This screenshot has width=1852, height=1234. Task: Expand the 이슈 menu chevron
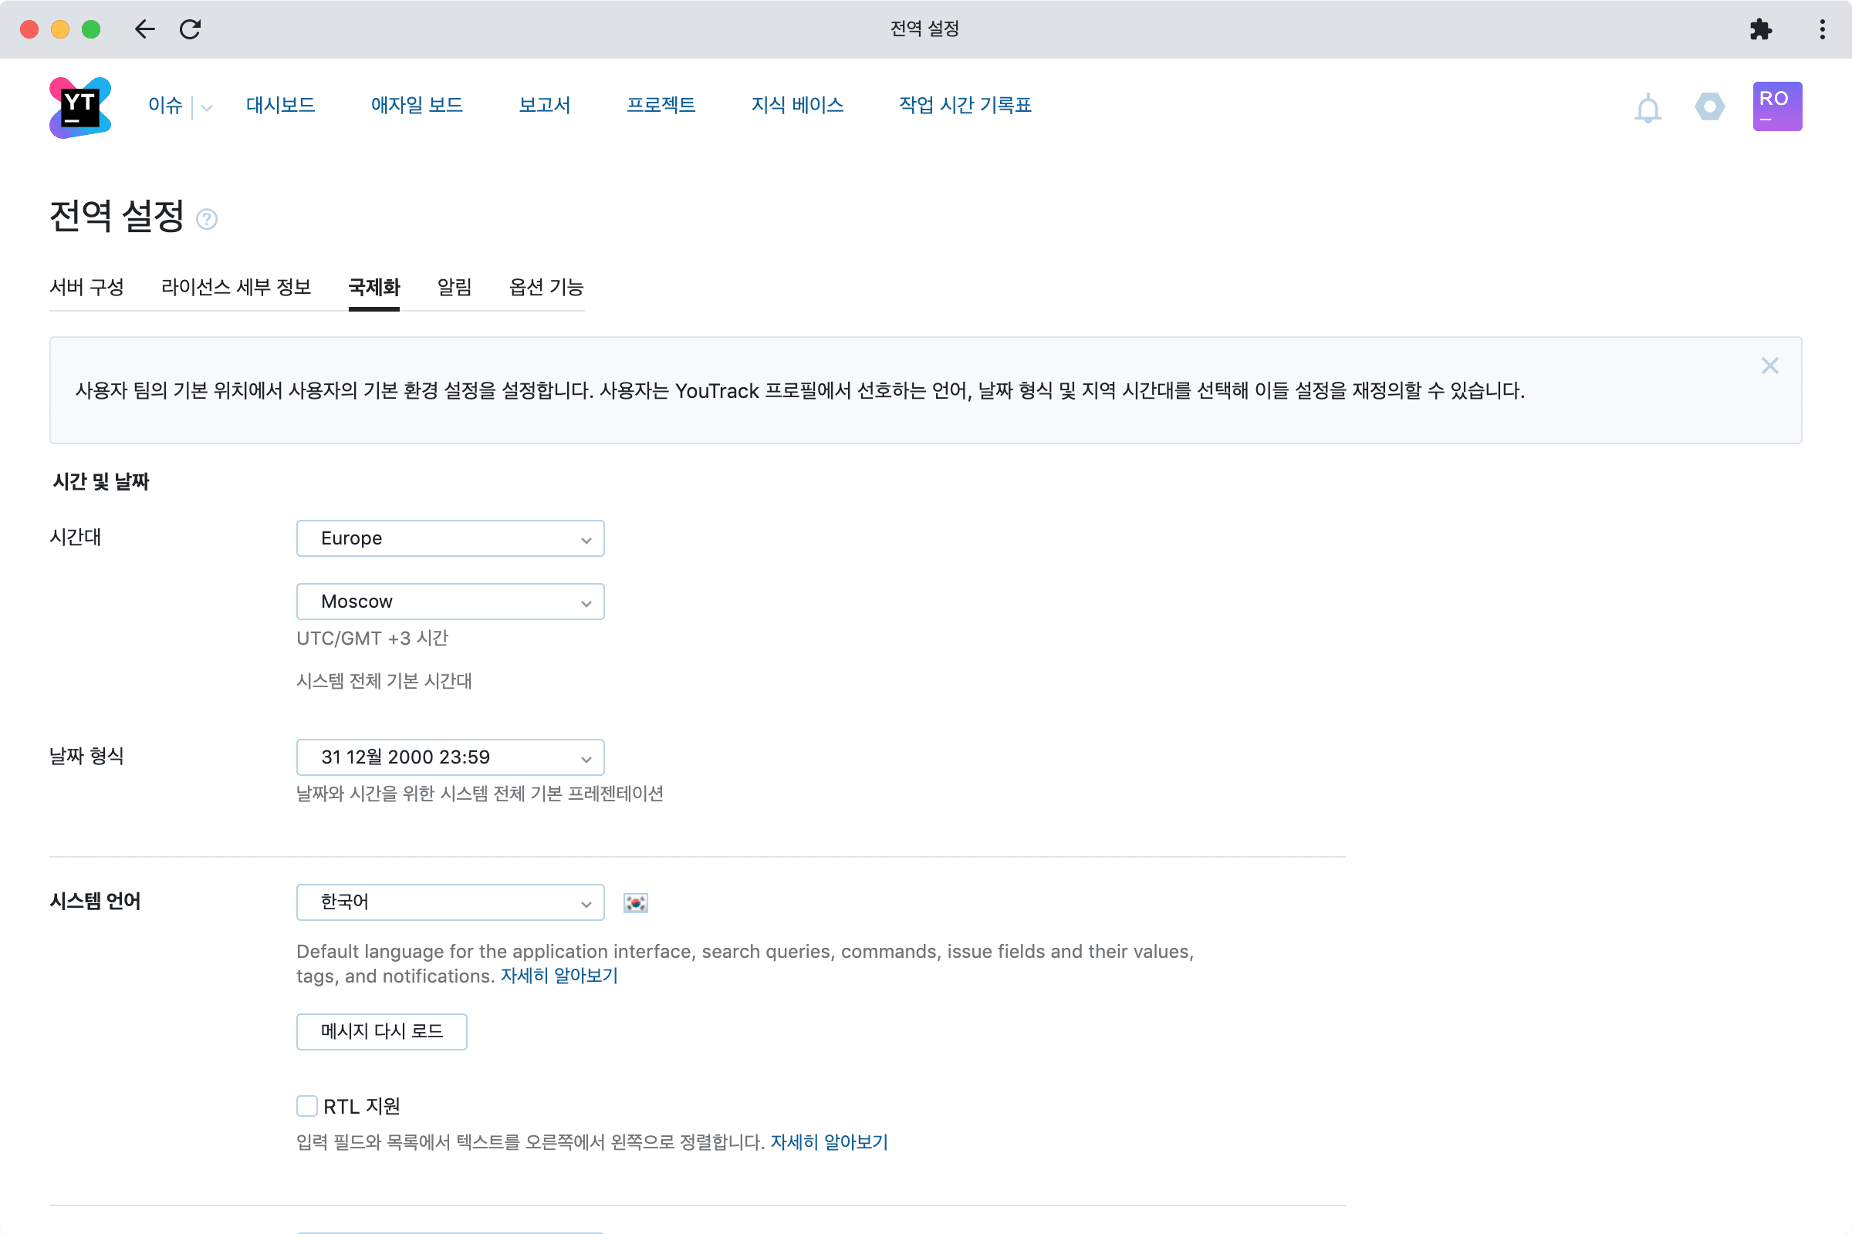(x=207, y=108)
